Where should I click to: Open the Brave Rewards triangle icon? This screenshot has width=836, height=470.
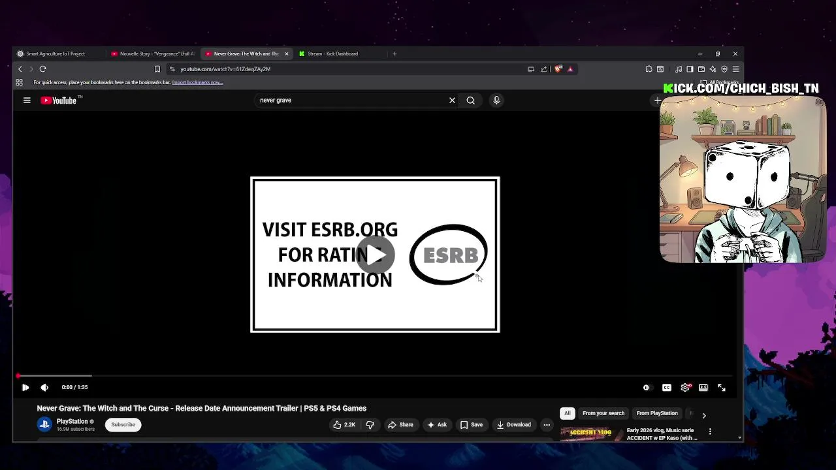570,69
